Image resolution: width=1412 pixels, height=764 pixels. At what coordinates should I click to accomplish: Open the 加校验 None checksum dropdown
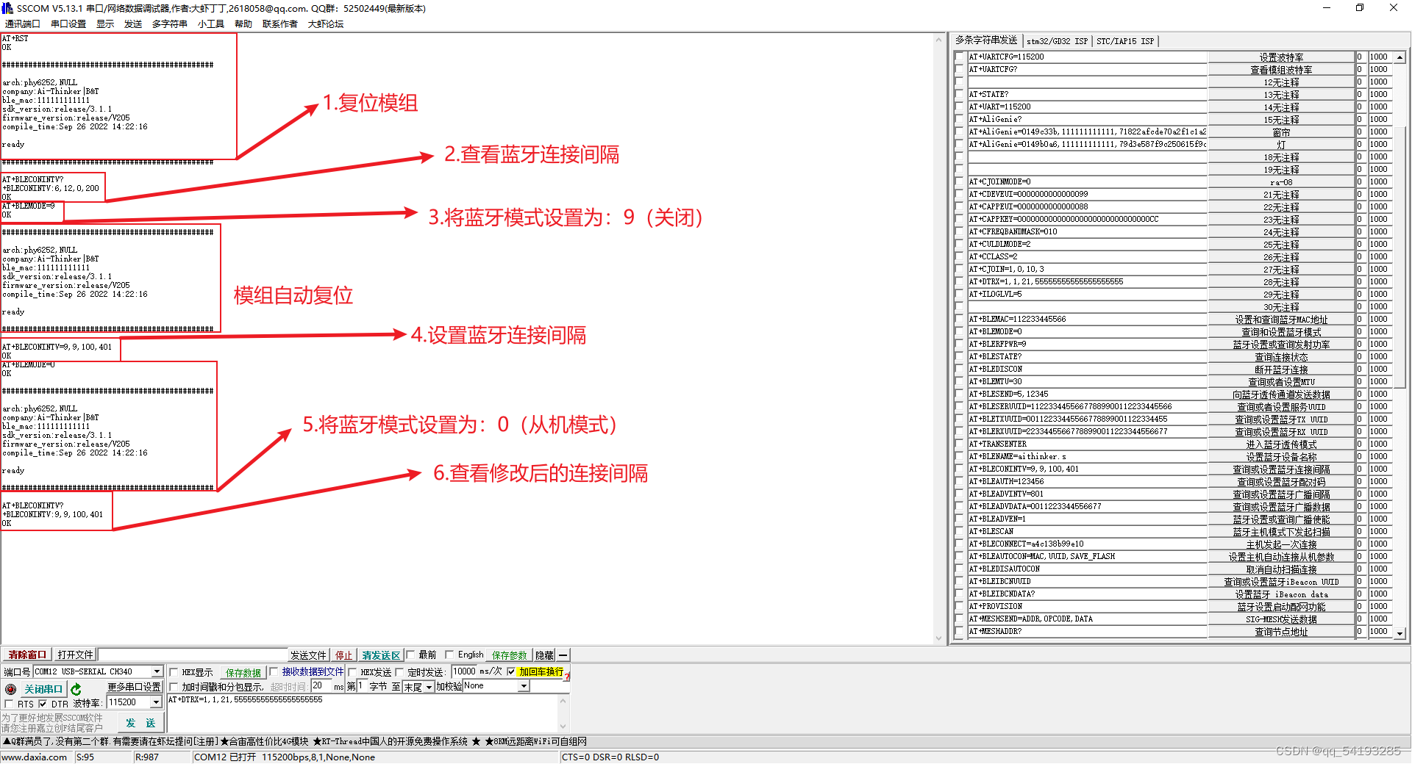point(524,686)
